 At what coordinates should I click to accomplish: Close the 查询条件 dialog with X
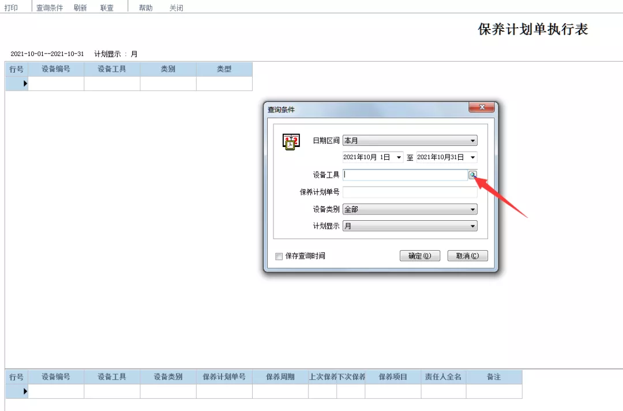pyautogui.click(x=482, y=107)
